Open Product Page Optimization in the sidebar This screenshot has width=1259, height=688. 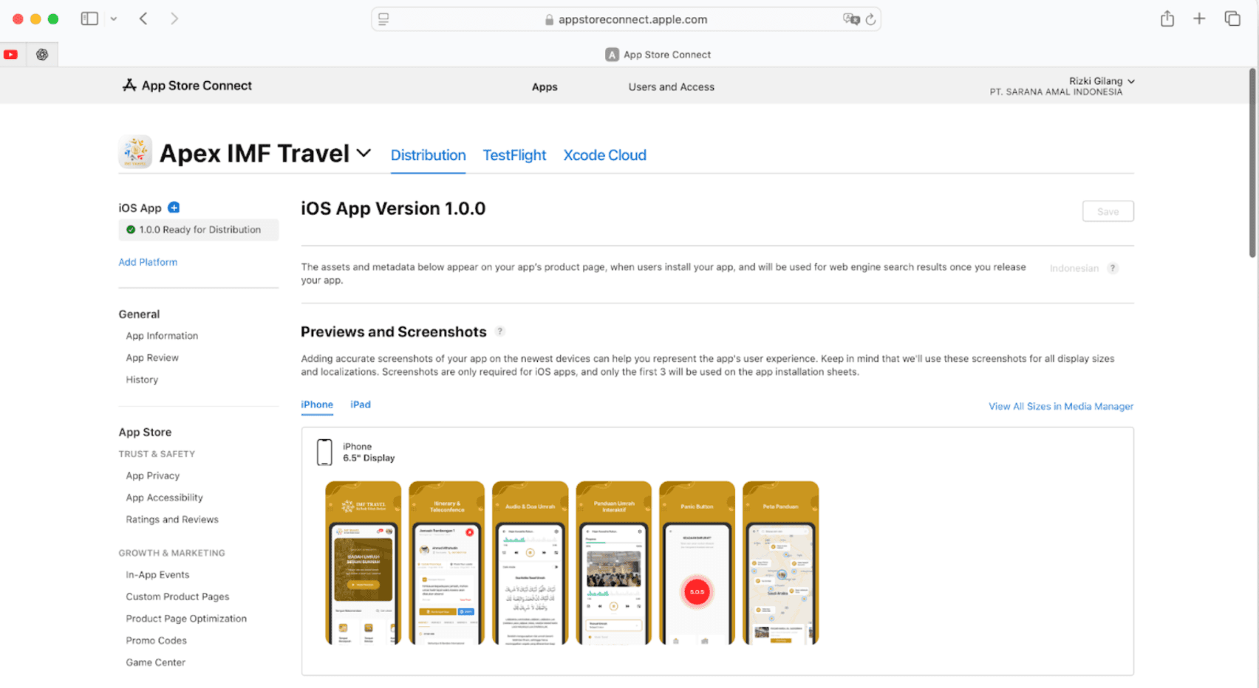coord(186,619)
